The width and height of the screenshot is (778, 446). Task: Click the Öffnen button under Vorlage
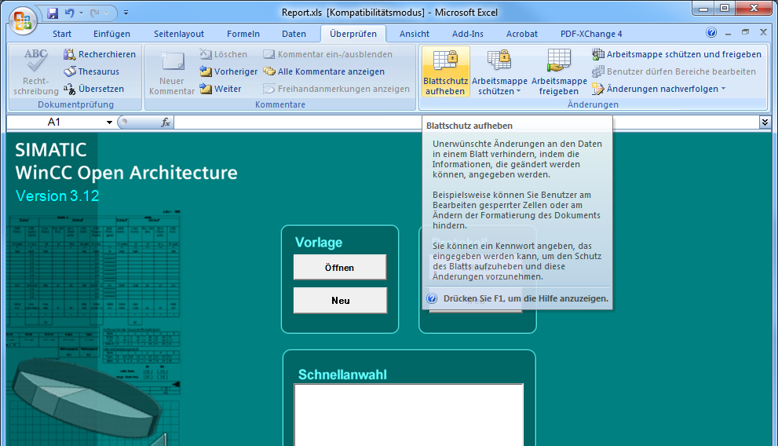340,268
